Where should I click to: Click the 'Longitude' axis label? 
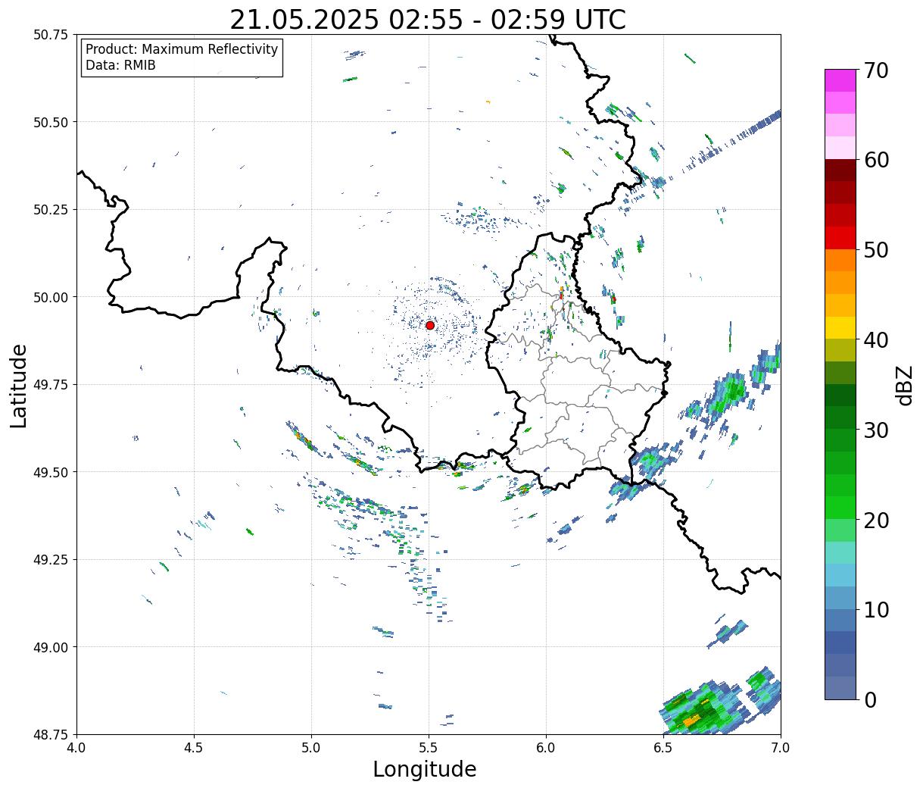(425, 769)
